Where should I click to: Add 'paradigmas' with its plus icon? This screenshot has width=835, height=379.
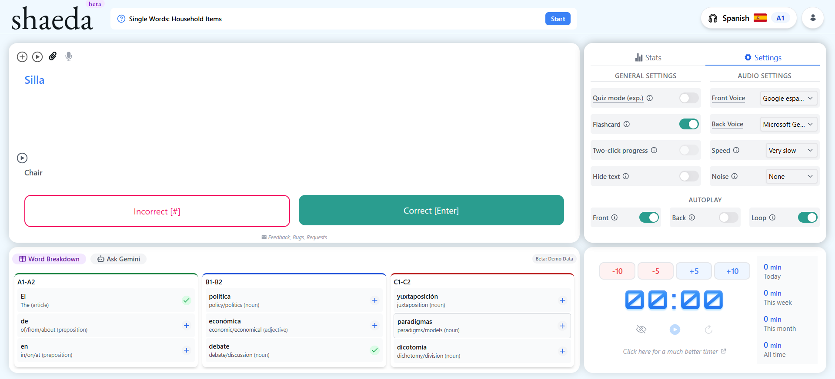[562, 326]
